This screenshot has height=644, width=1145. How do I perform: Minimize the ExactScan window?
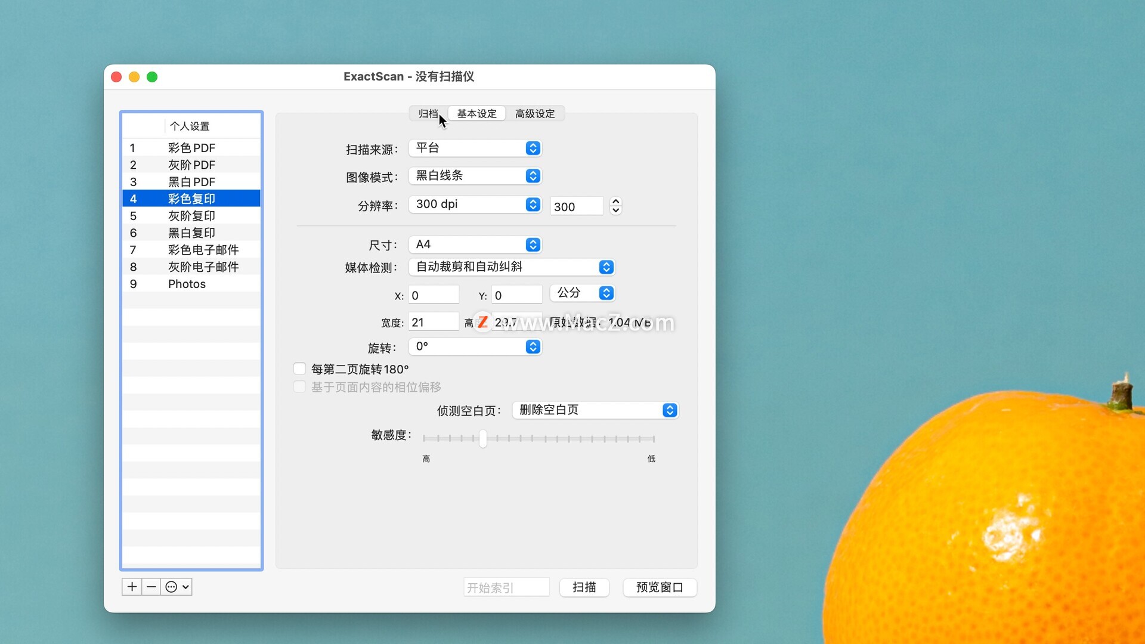(x=134, y=77)
